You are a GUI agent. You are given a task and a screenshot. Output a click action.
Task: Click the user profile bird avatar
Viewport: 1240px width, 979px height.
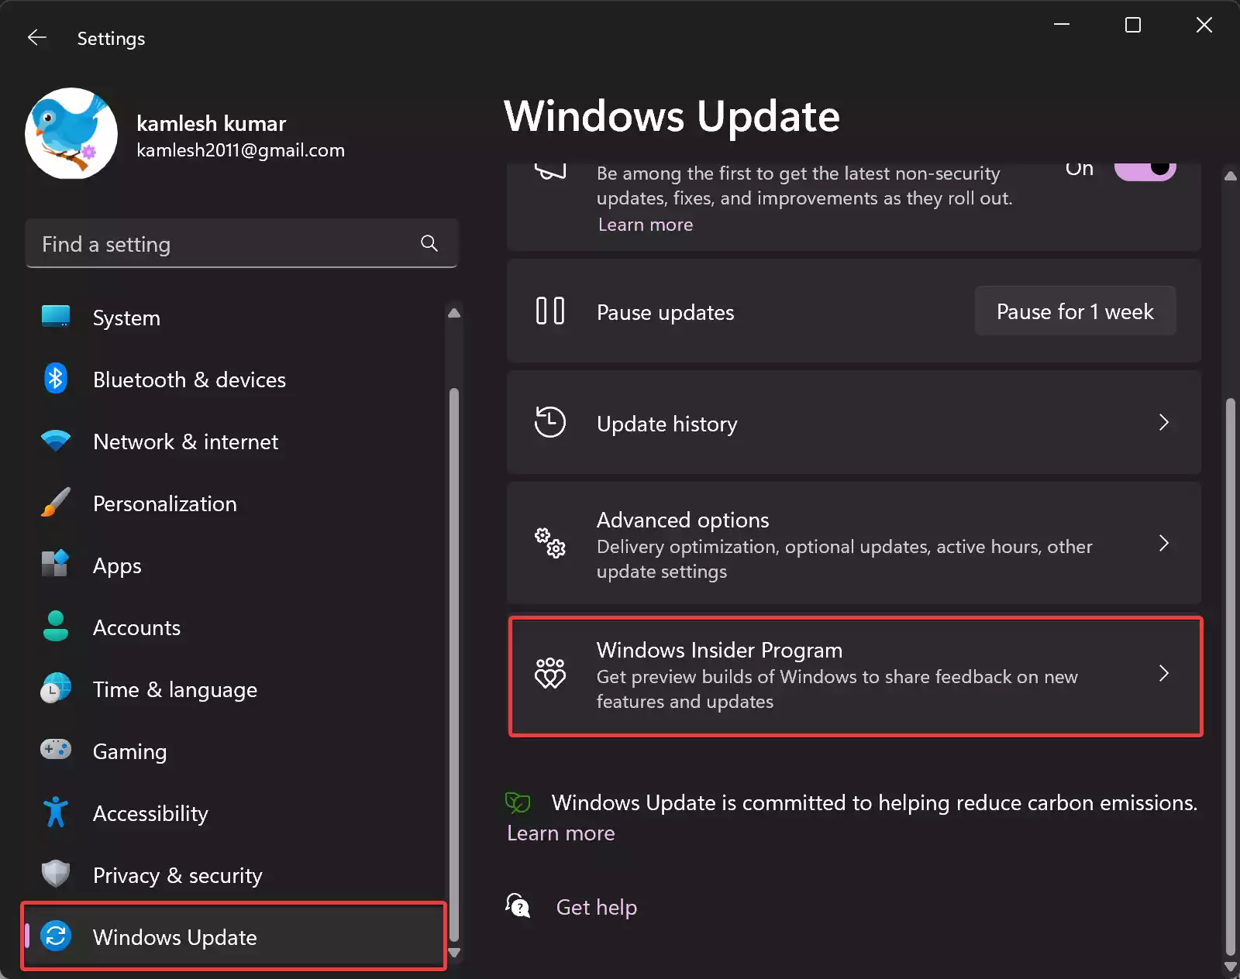71,133
